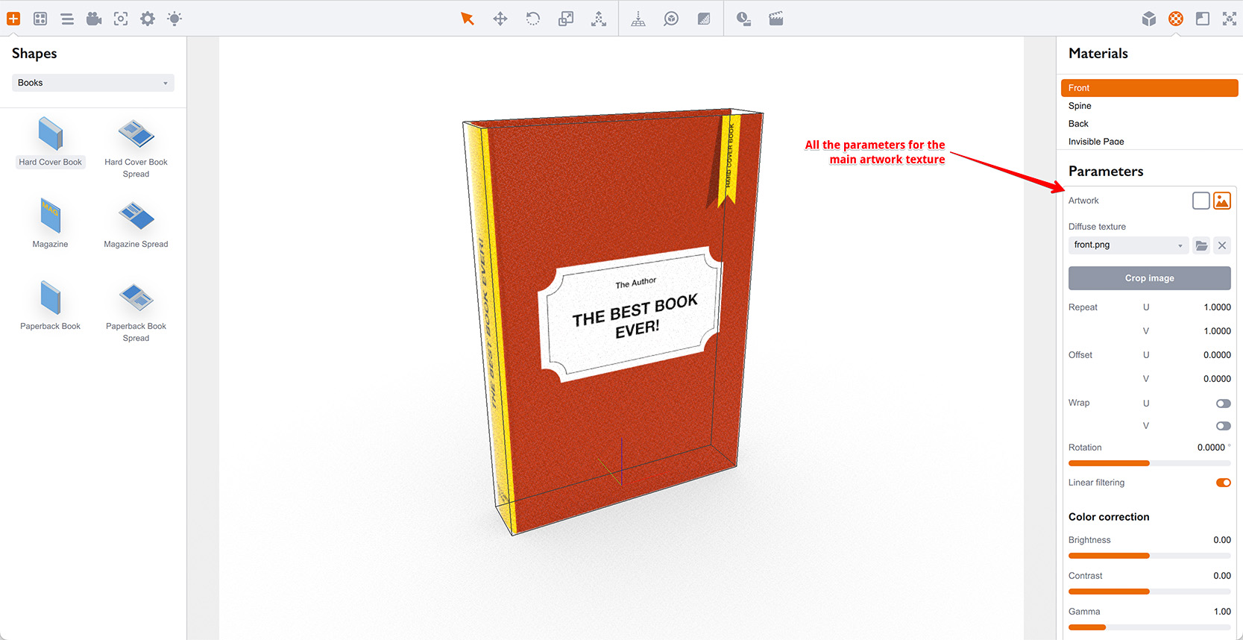The height and width of the screenshot is (640, 1243).
Task: Enable Wrap V toggle
Action: 1223,426
